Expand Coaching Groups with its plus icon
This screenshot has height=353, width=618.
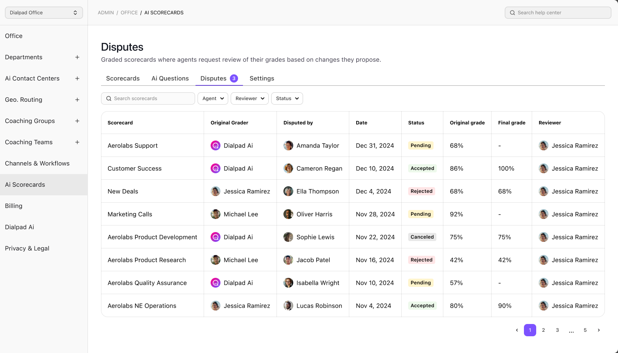tap(77, 121)
